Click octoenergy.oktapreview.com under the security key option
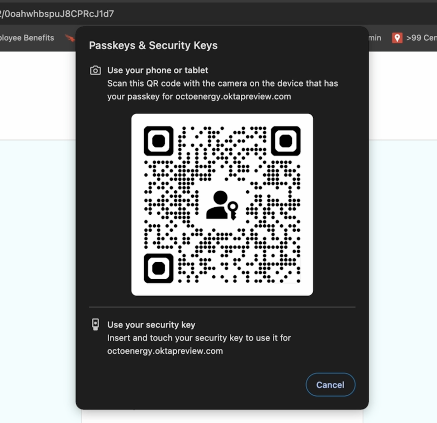Viewport: 437px width, 423px height. click(x=165, y=351)
